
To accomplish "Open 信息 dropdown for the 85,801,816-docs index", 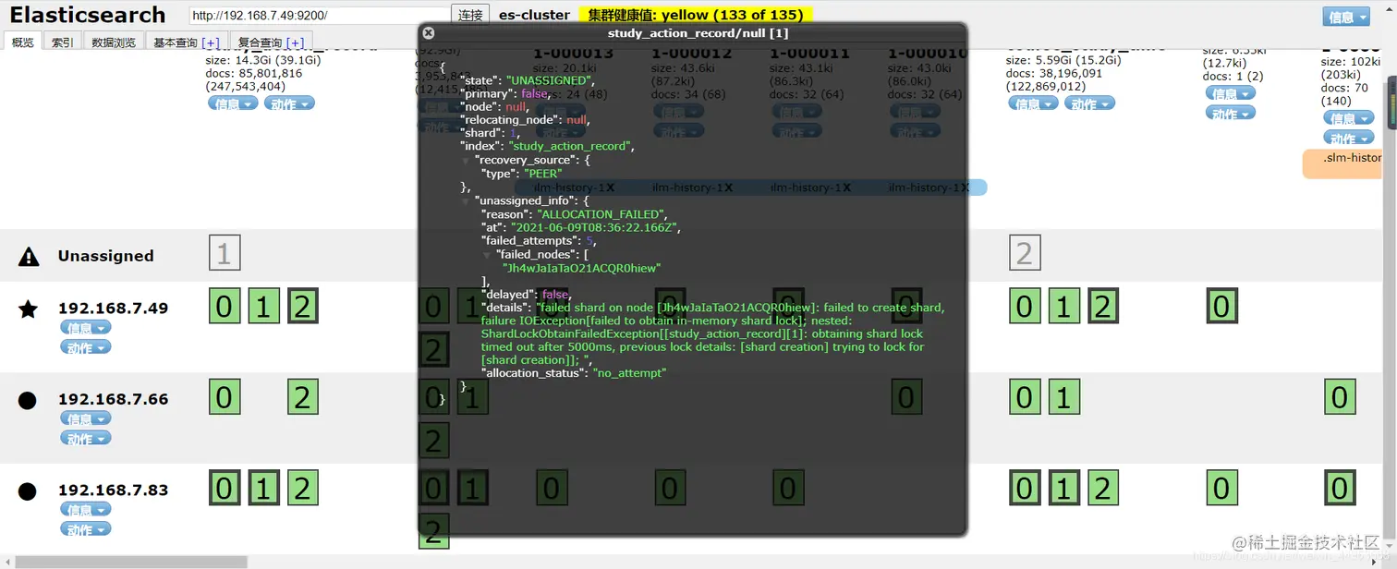I will point(233,103).
